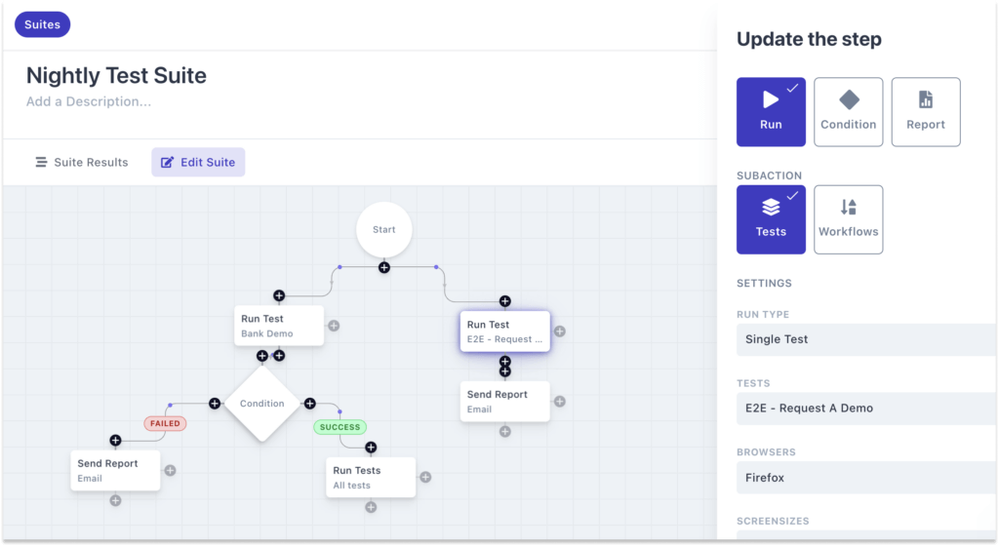Click the black plus below Start node
The image size is (999, 546).
[x=384, y=267]
